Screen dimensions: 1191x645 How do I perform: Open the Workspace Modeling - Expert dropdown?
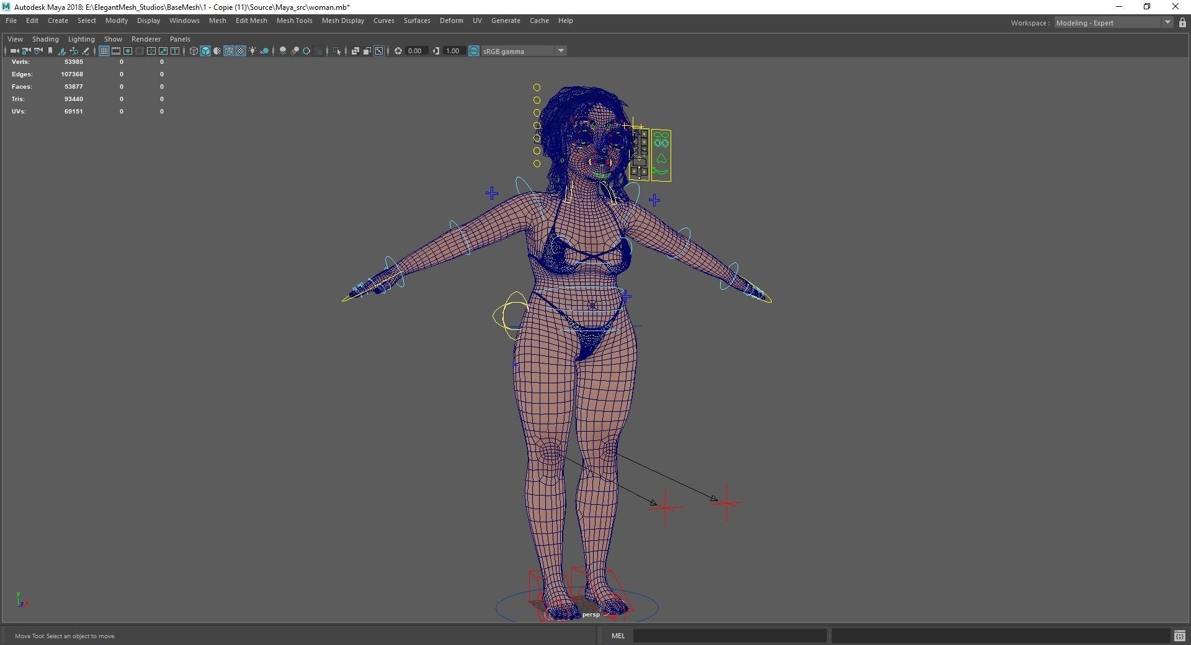(x=1113, y=23)
